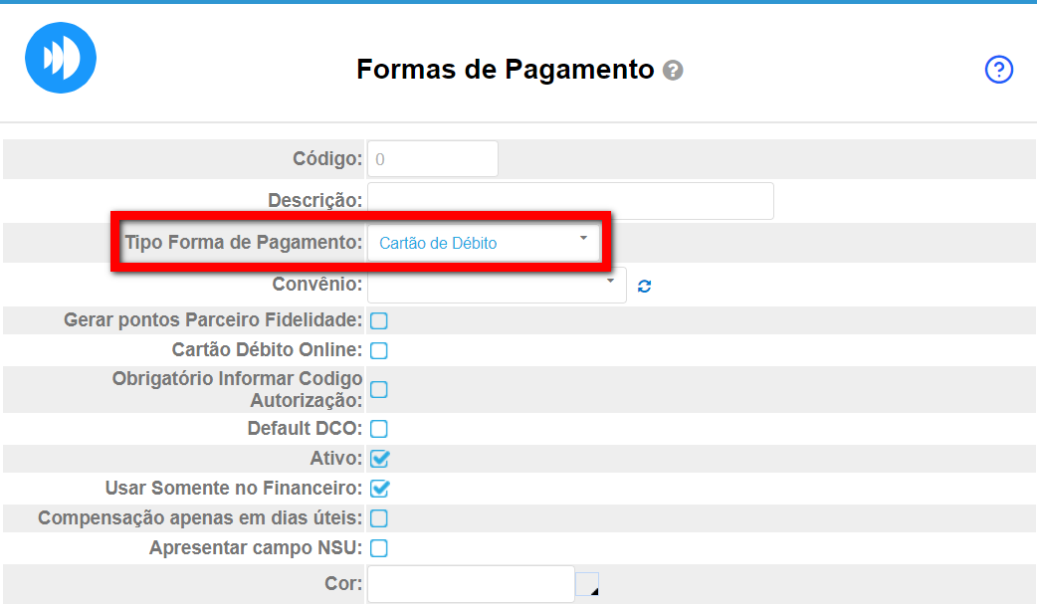
Task: Click the Descrição label text
Action: [314, 201]
